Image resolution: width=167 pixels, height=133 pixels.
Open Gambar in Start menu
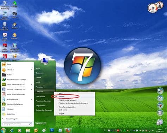pos(38,78)
